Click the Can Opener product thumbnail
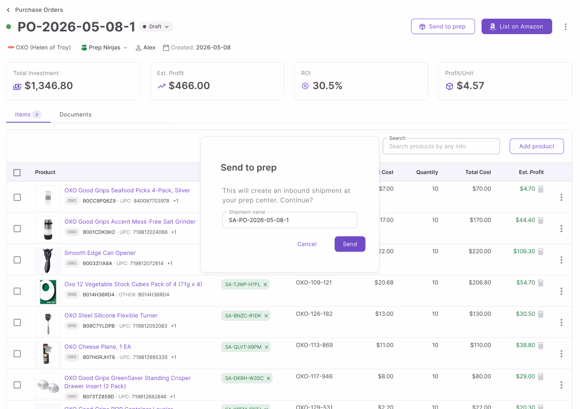 point(48,261)
